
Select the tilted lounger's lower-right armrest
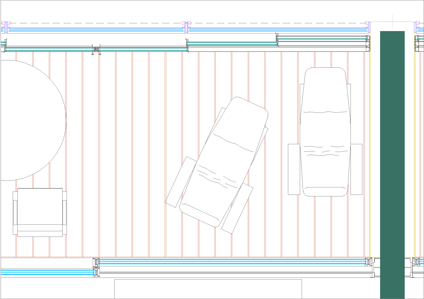[x=237, y=209]
